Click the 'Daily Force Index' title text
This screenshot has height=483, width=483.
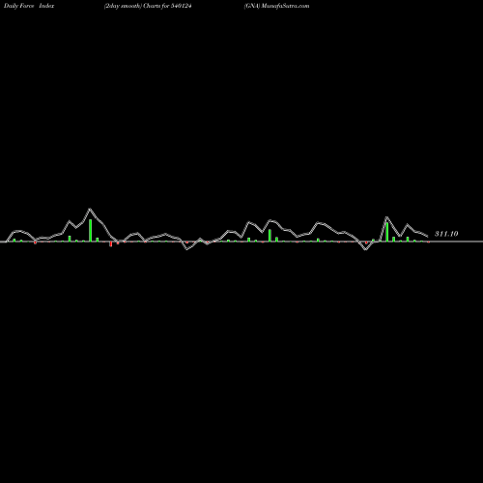click(29, 6)
